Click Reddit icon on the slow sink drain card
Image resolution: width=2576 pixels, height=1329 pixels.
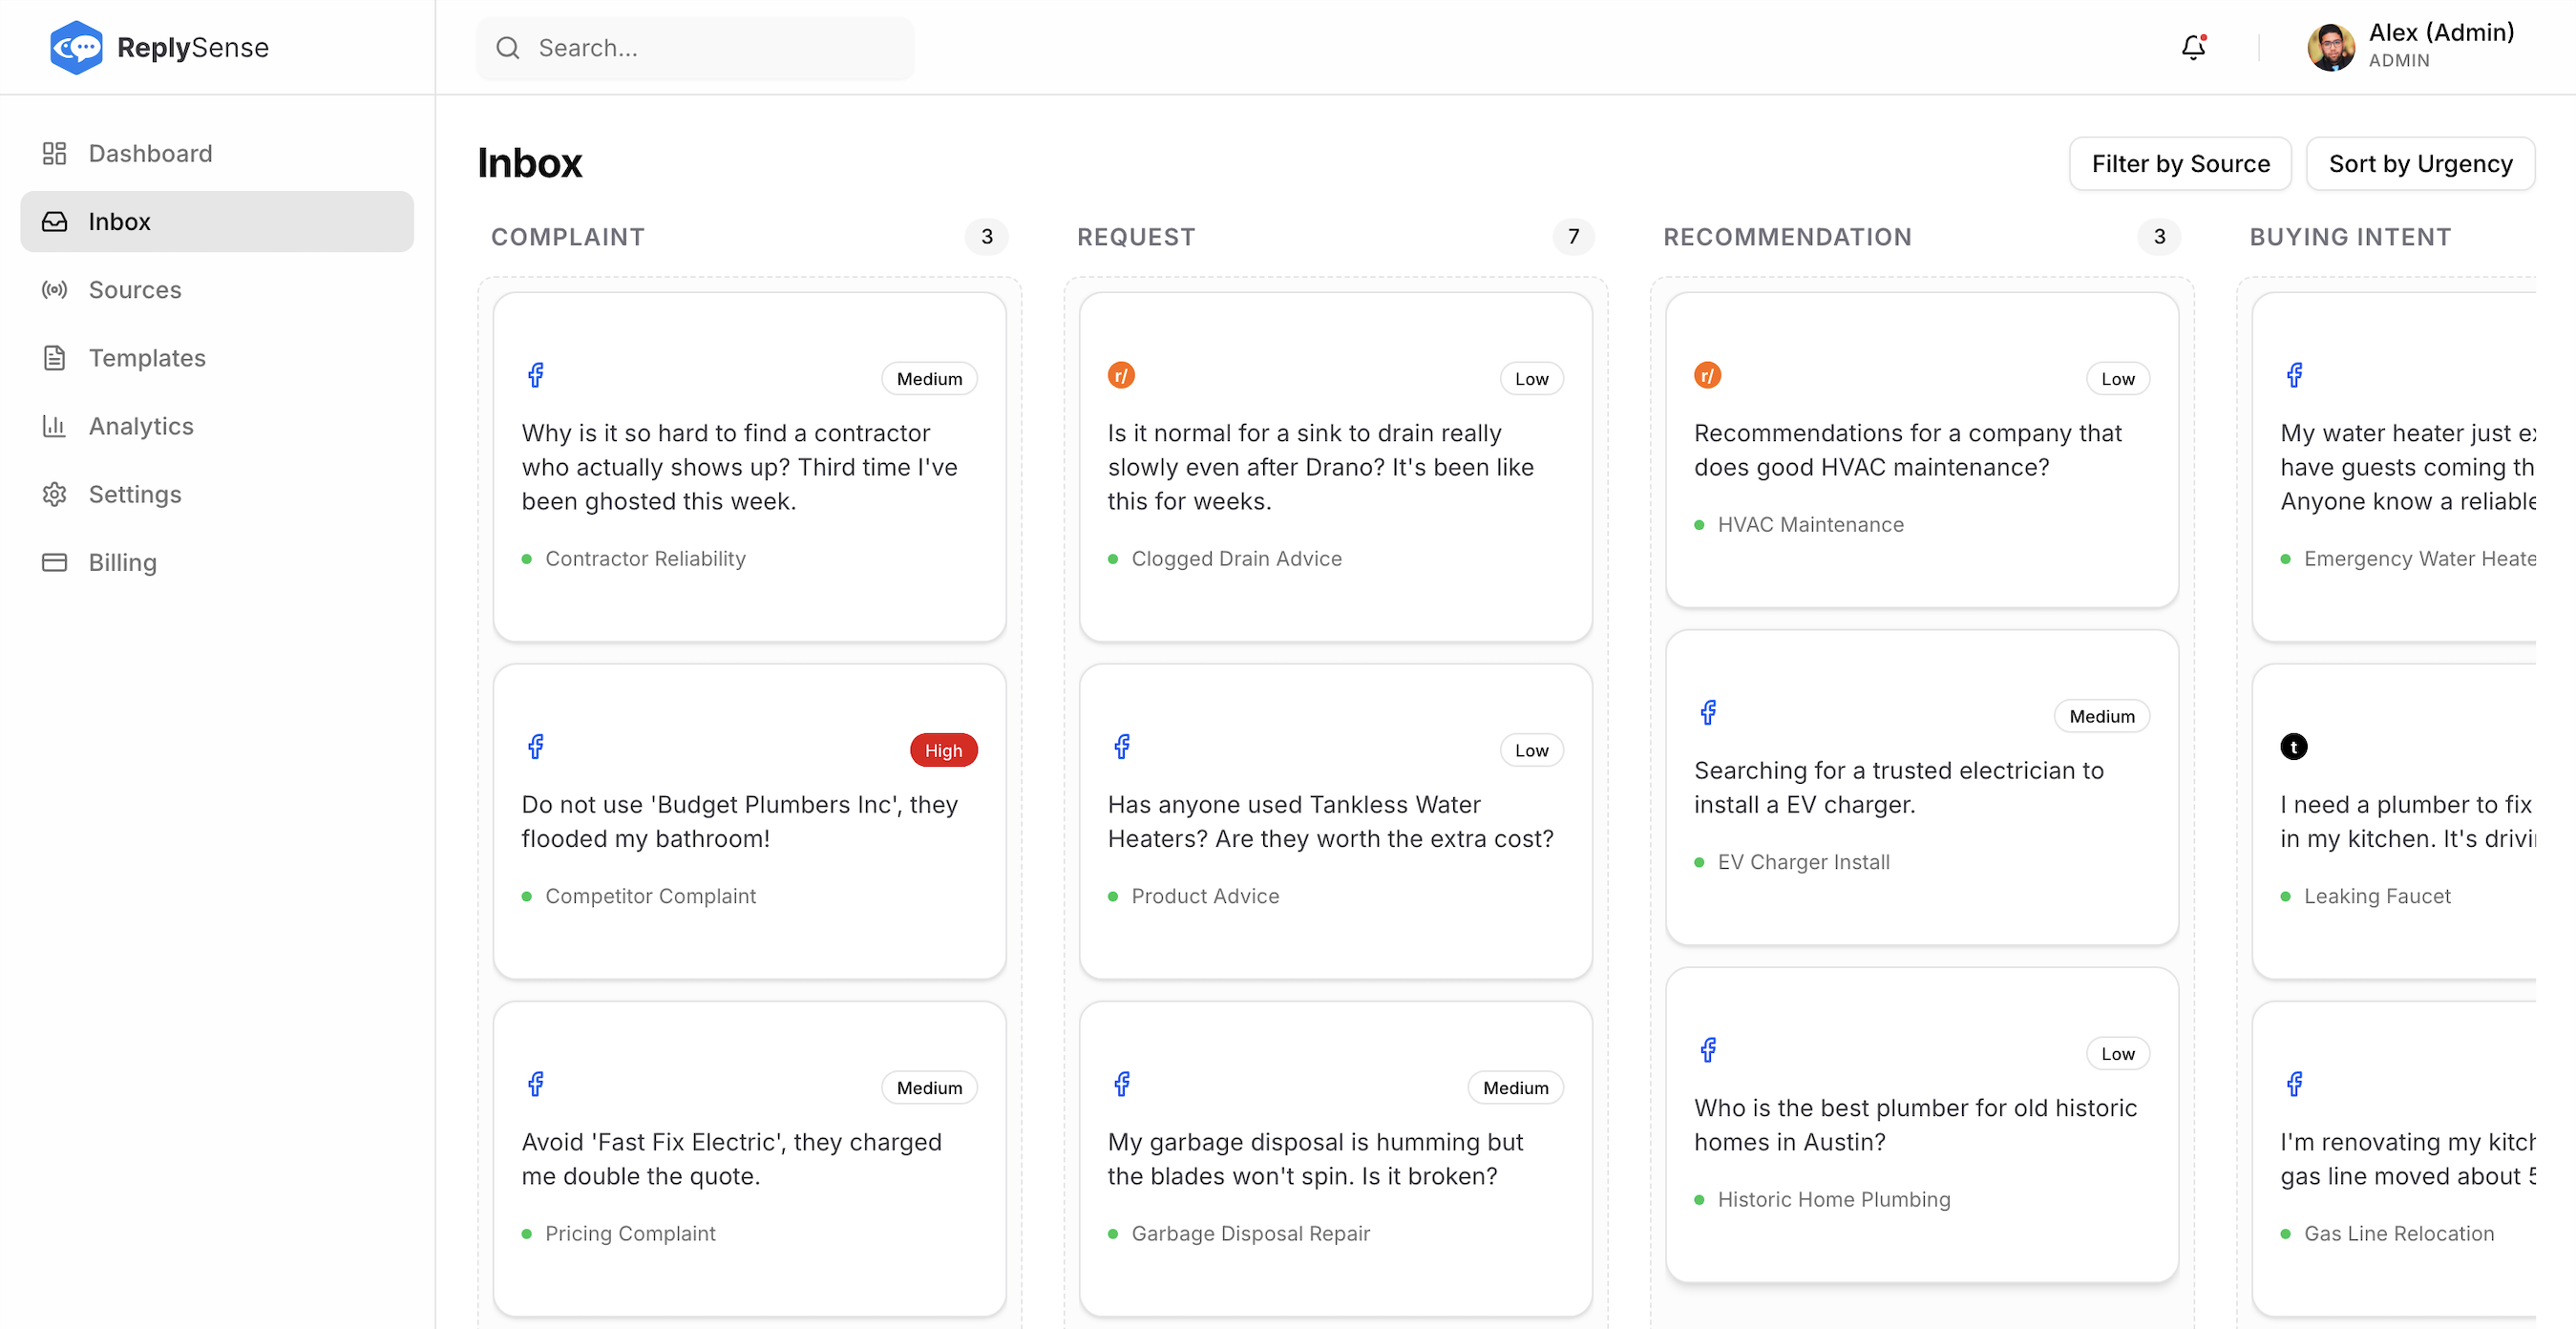coord(1121,375)
